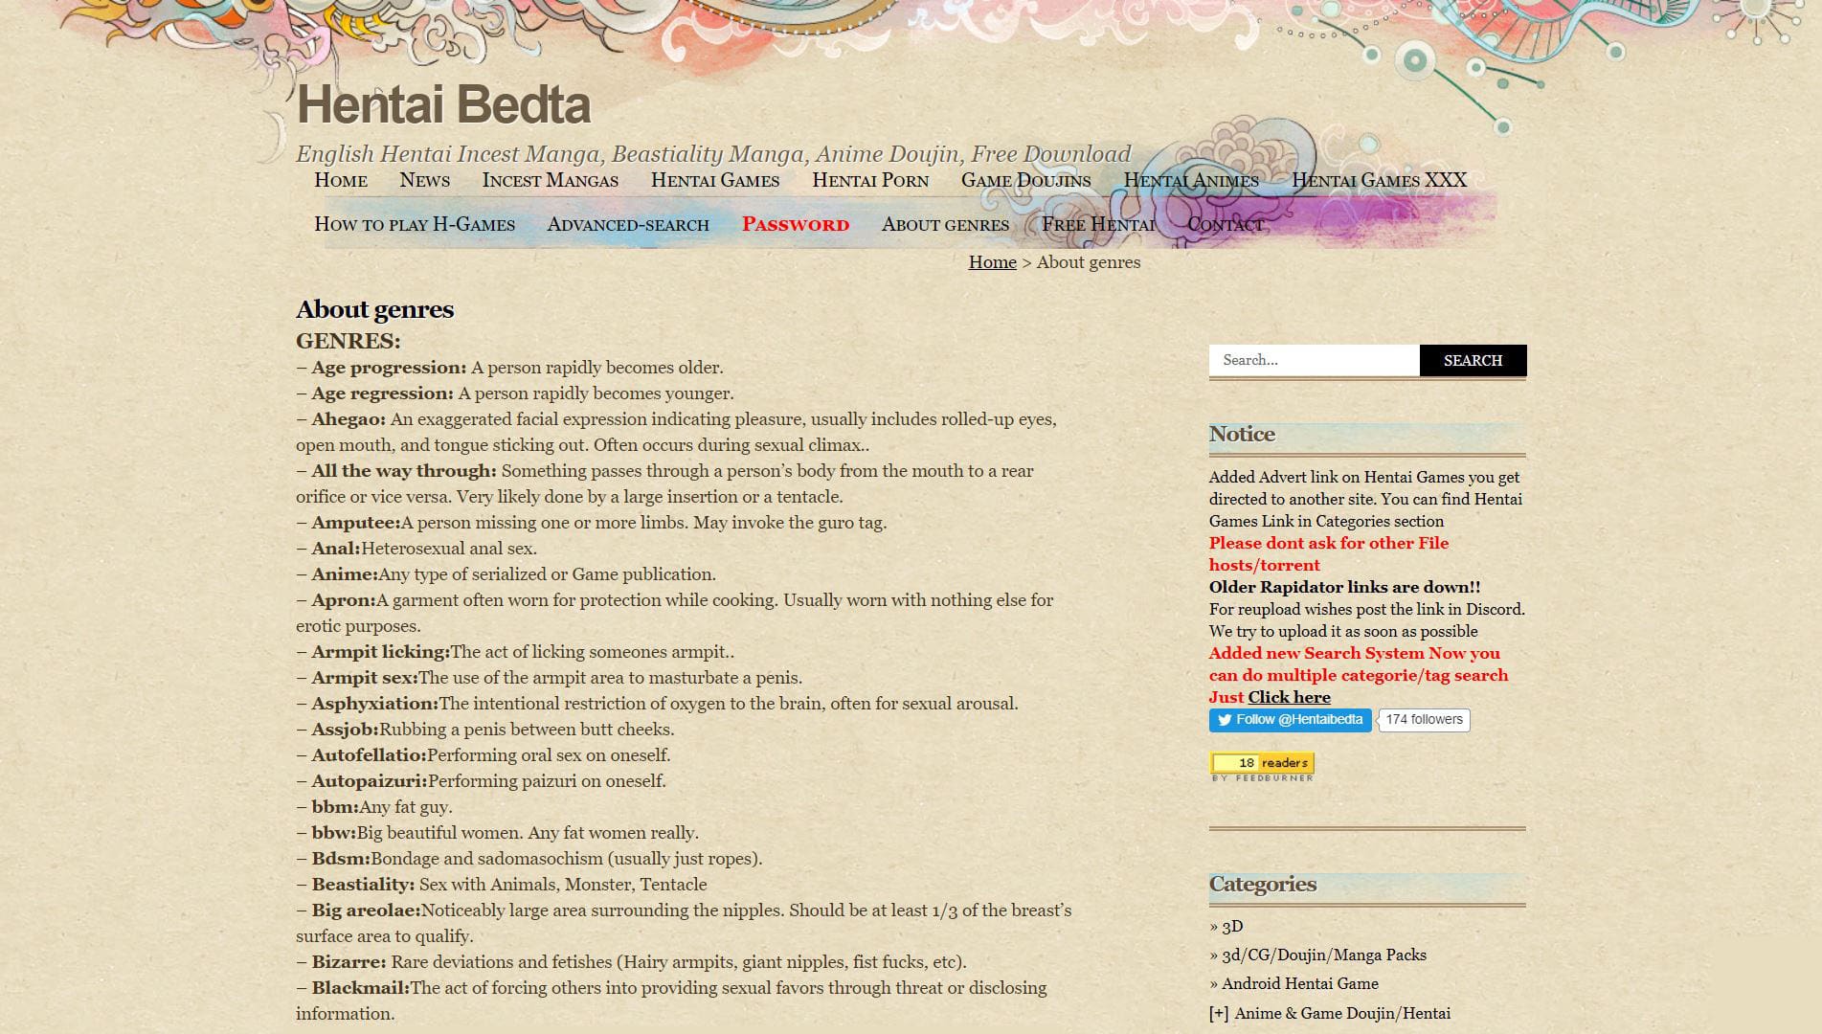The image size is (1822, 1034).
Task: Select the red Password menu item
Action: pos(796,224)
